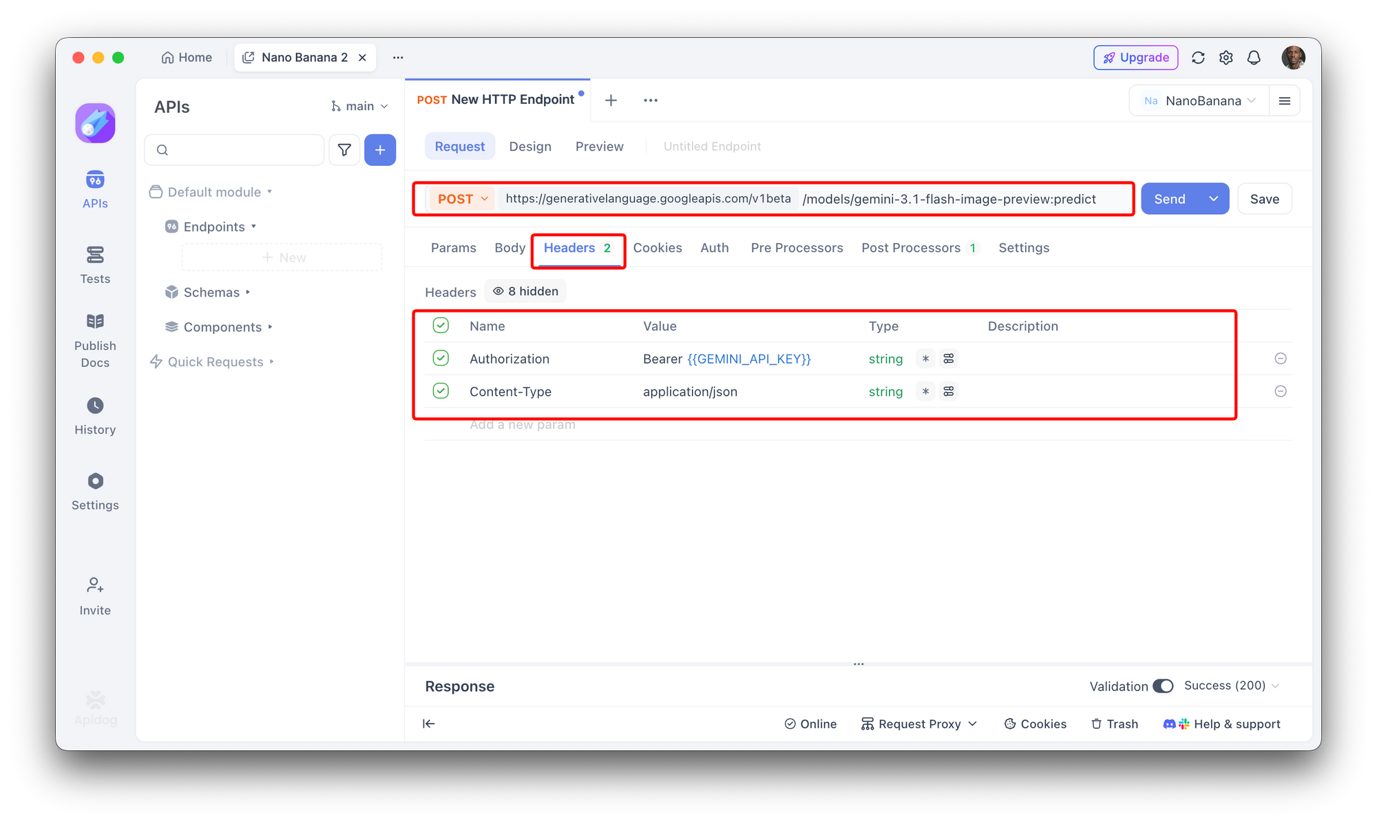Screen dimensions: 1377x824
Task: Open the Success (200) response dropdown
Action: (1232, 686)
